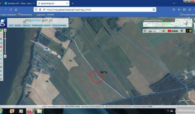Screen dimensions: 195x114
Task: Click the Geoportal krajowy overview minimap
Action: (168, 23)
